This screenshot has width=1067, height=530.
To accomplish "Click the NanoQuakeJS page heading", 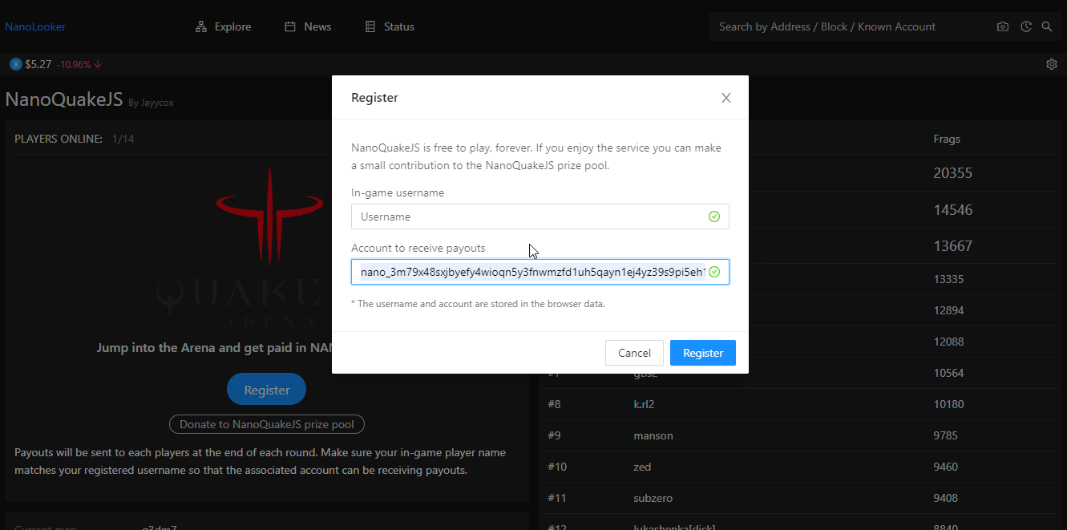I will pyautogui.click(x=64, y=99).
